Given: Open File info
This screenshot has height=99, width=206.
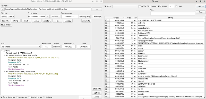Looking at the screenshot, I should tap(5, 21).
